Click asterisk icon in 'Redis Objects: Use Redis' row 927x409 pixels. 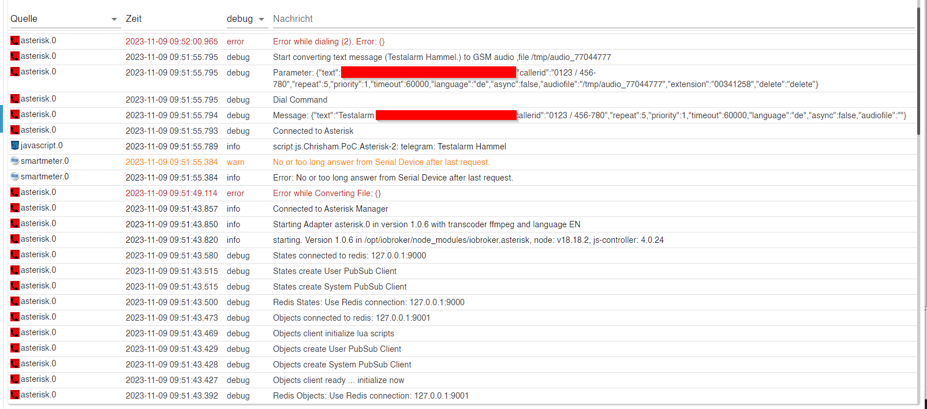click(x=15, y=395)
